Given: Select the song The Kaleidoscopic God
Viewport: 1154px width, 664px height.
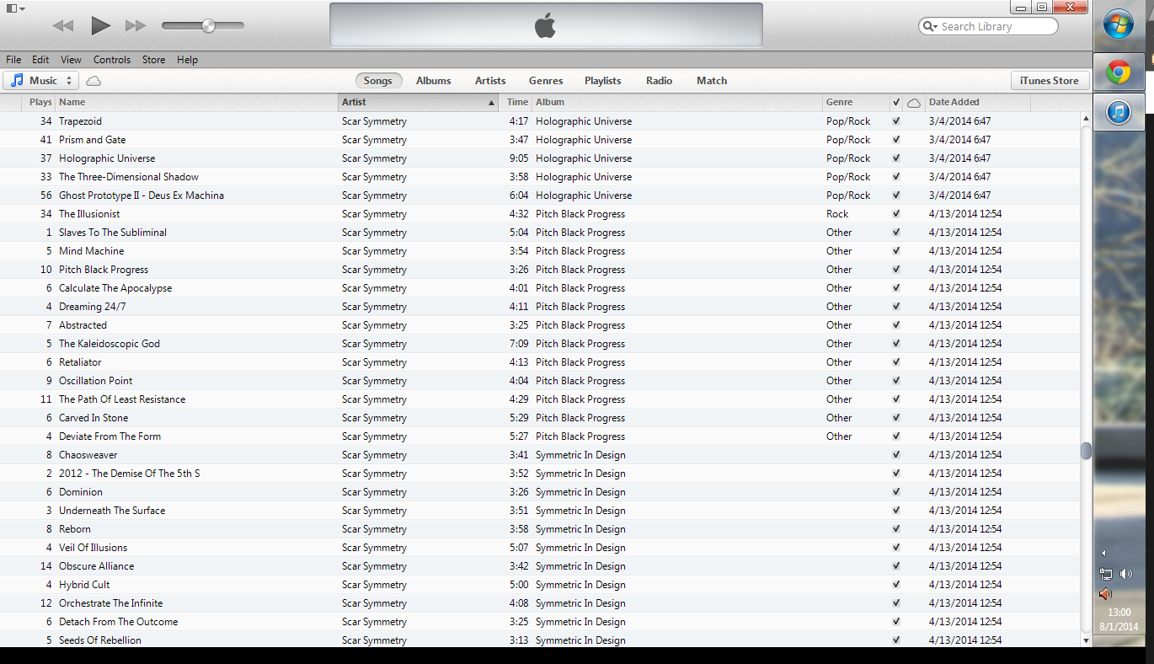Looking at the screenshot, I should 540,344.
